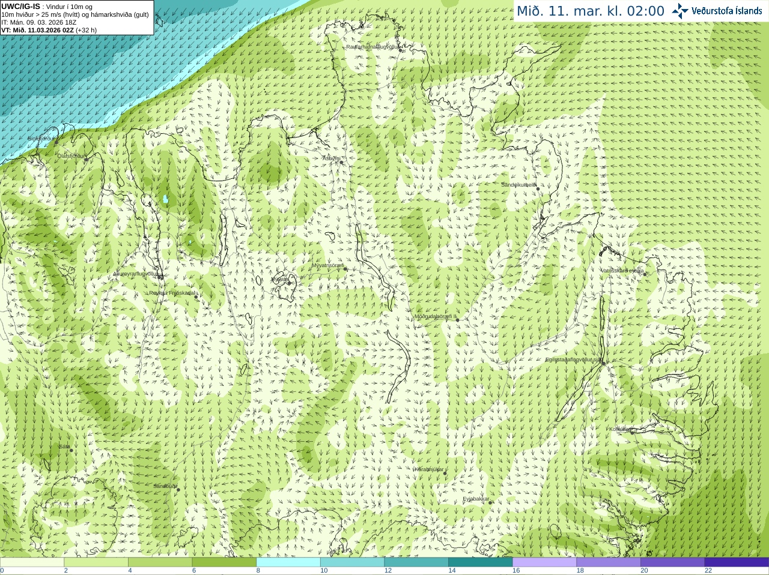
Task: Click the Sandbúðir station label
Action: pyautogui.click(x=165, y=486)
